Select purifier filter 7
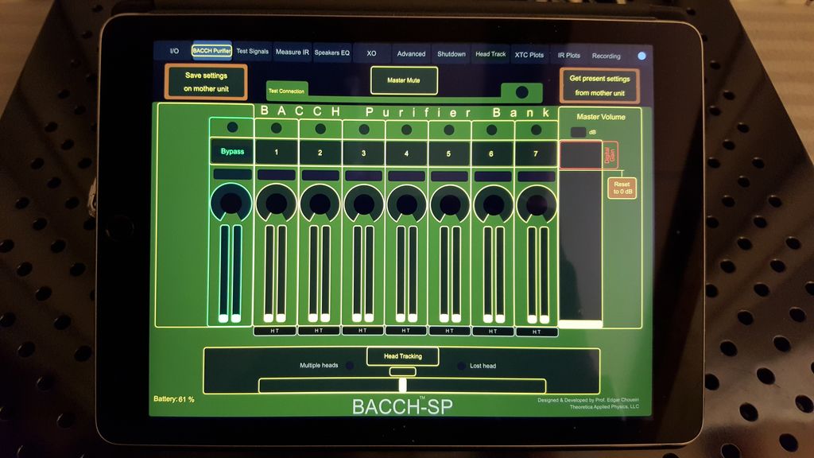 [536, 154]
